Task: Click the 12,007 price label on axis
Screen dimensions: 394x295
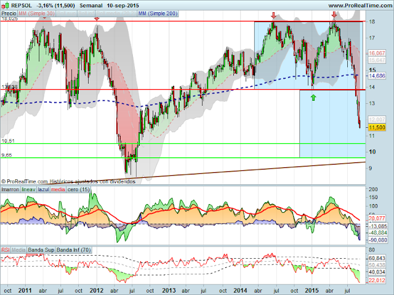Action: pos(377,119)
